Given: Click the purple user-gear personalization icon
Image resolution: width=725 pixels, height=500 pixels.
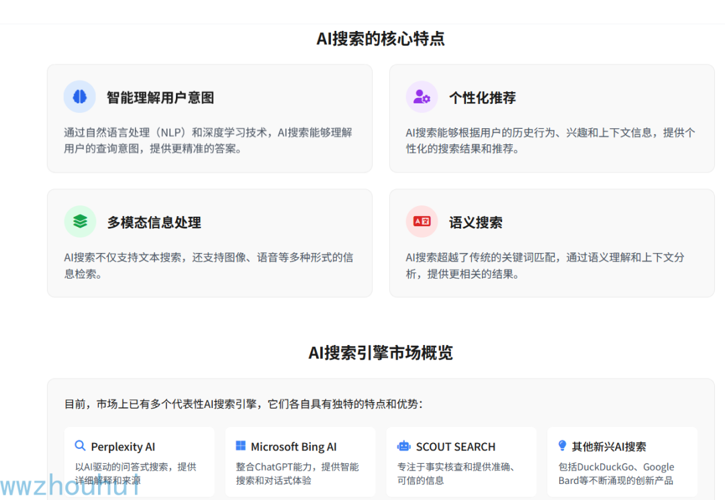Looking at the screenshot, I should pos(422,97).
